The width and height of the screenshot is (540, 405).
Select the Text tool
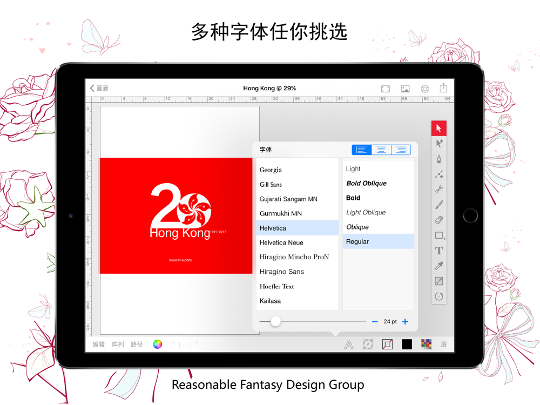438,251
